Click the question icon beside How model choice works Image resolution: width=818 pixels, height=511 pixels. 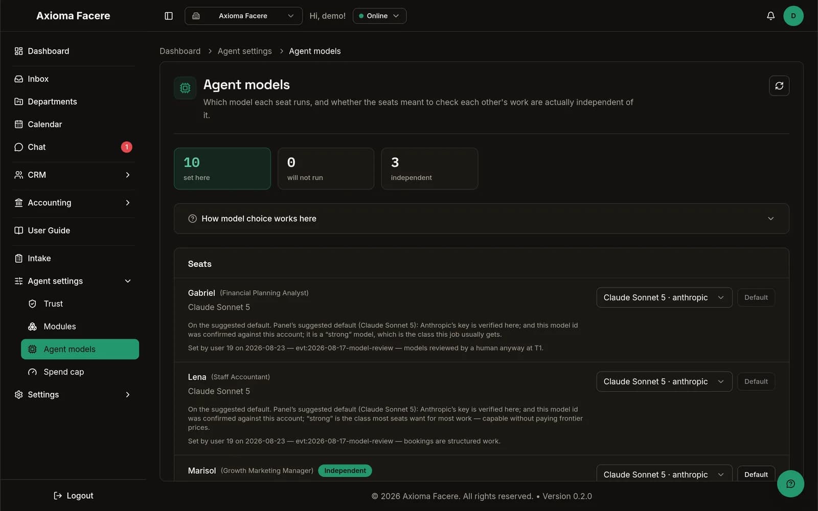192,219
